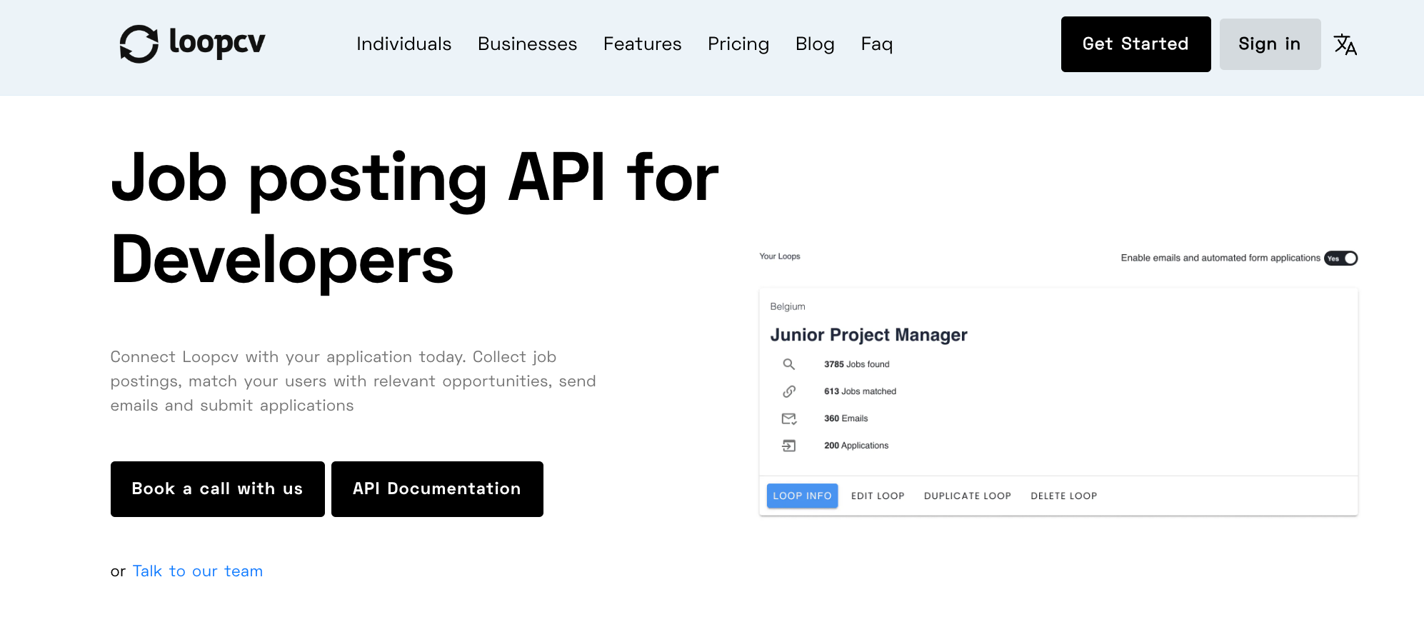Click the login-arrow icon beside 200 Applications

click(788, 446)
